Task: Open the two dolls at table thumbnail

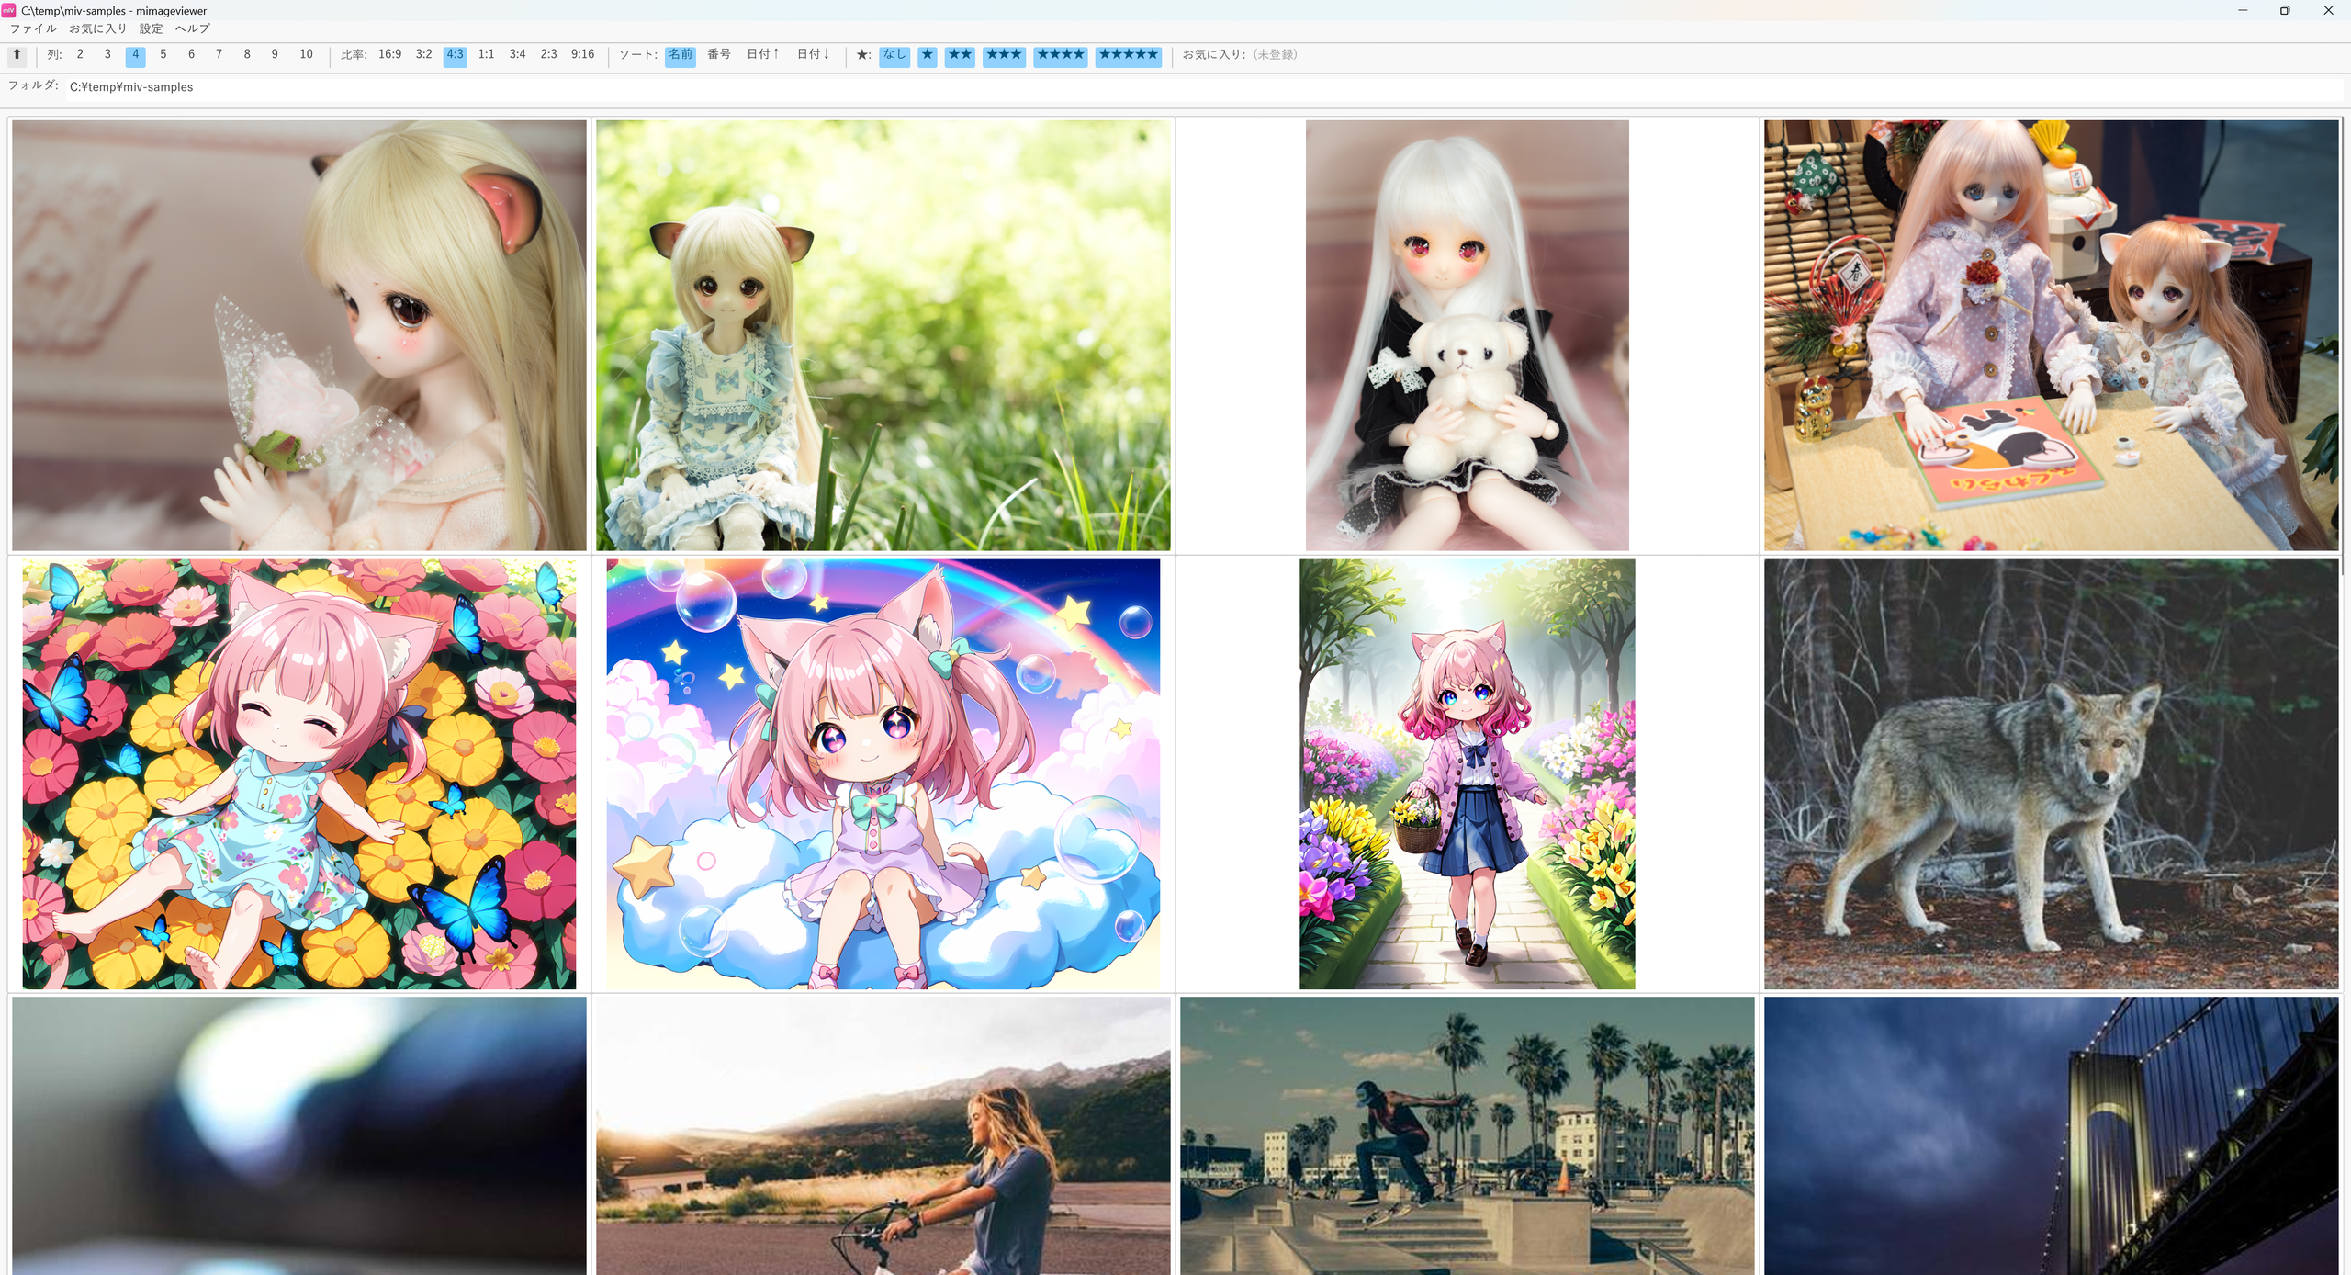Action: 2052,335
